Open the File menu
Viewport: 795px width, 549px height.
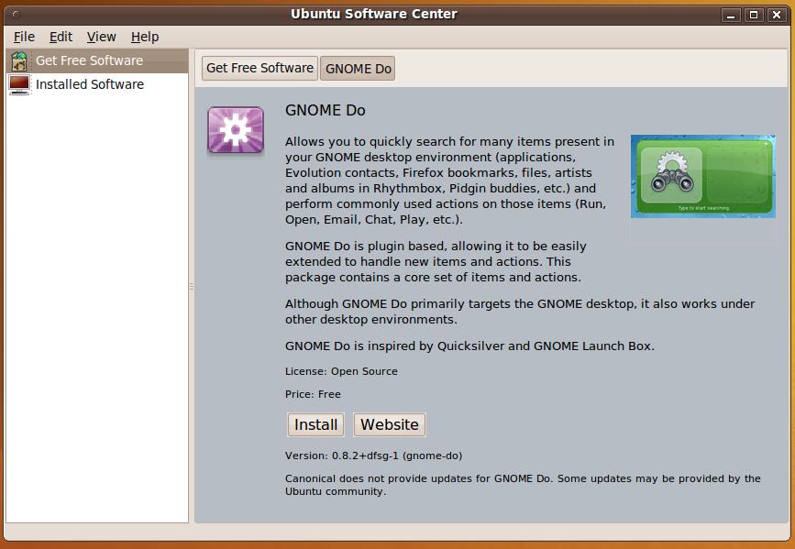pyautogui.click(x=24, y=37)
